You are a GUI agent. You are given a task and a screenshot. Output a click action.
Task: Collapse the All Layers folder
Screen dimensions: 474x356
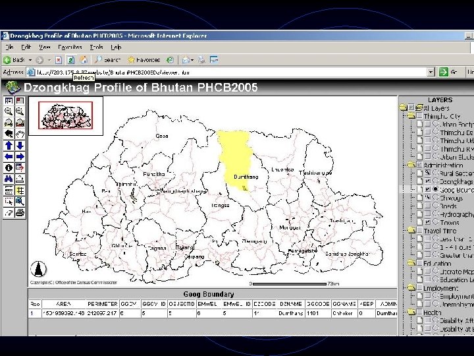coord(404,107)
